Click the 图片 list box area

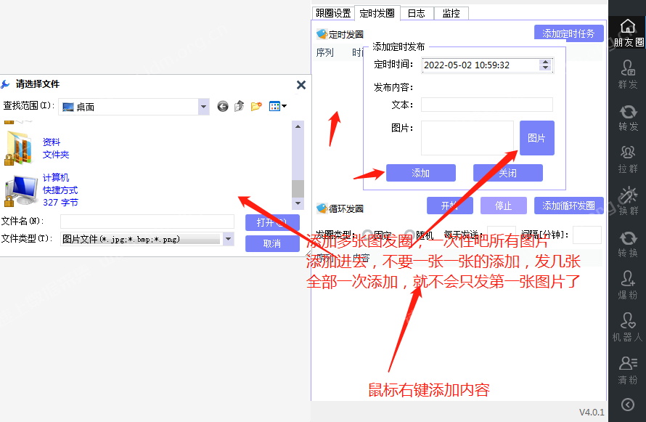click(467, 138)
